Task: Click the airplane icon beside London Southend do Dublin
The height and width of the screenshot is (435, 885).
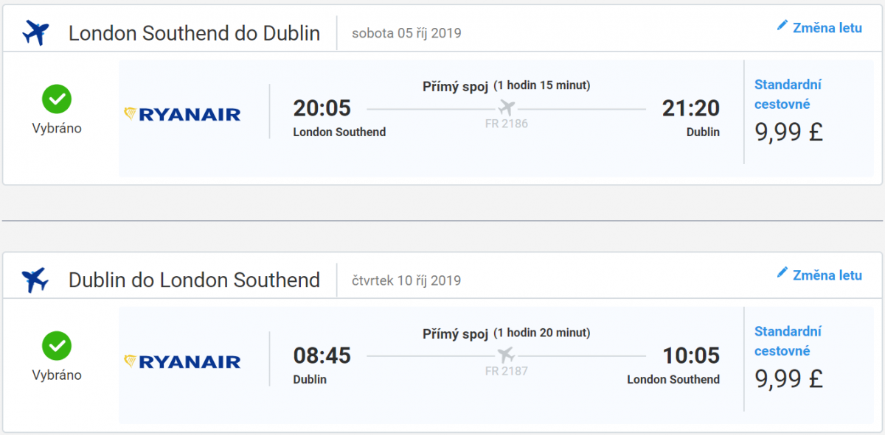Action: click(x=35, y=33)
